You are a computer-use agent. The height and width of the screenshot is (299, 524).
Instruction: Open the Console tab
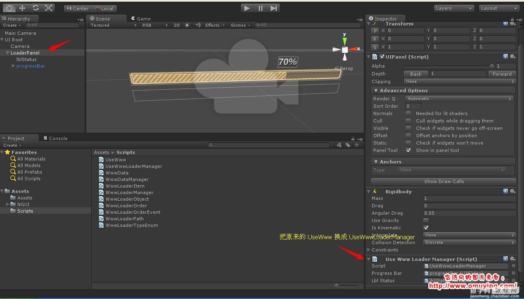(x=55, y=138)
